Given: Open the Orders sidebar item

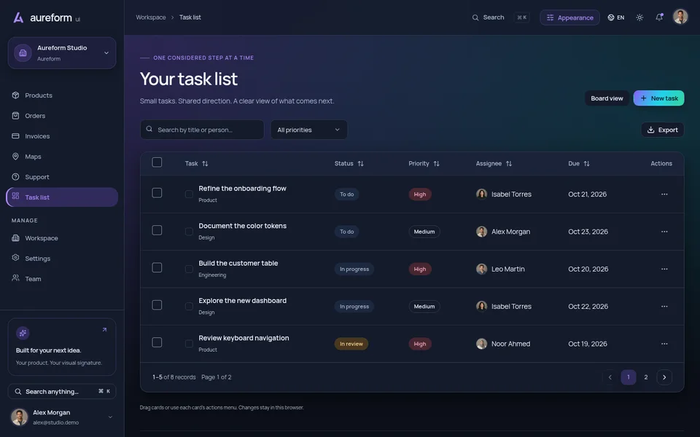Looking at the screenshot, I should point(62,116).
